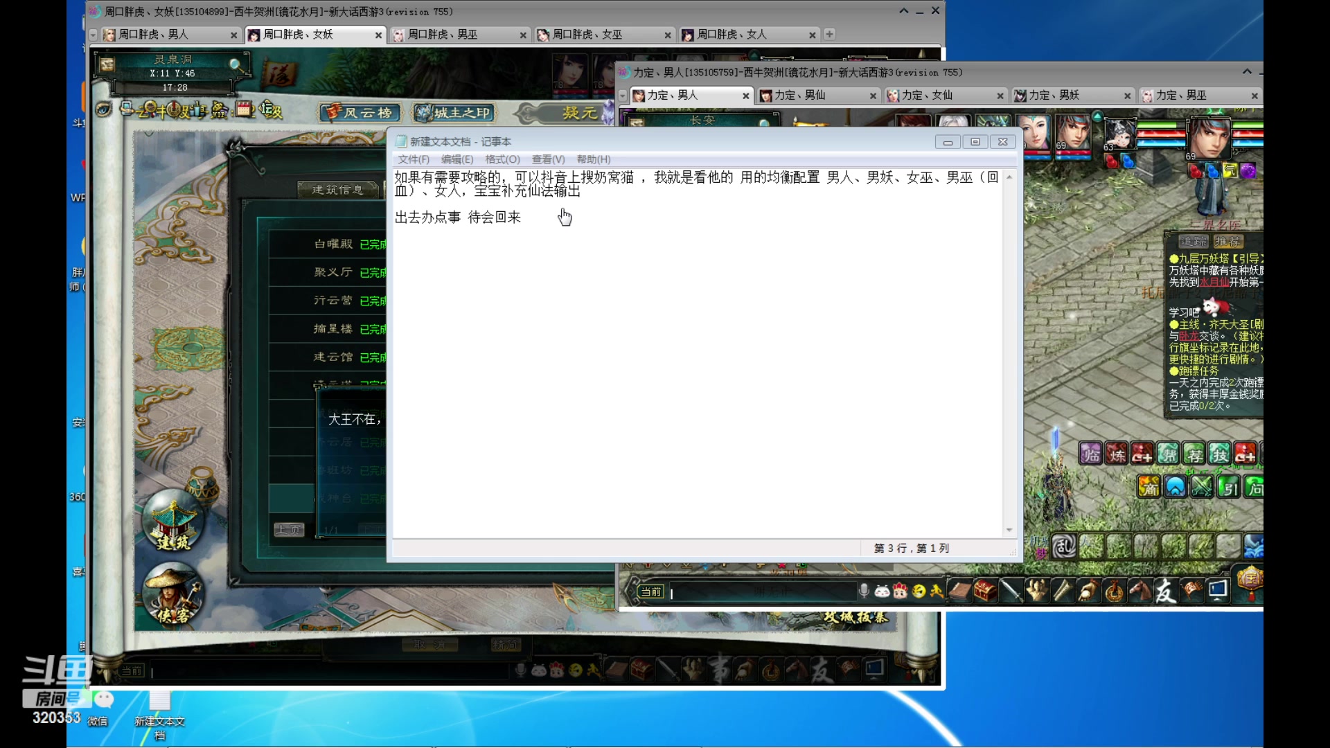The width and height of the screenshot is (1330, 748).
Task: Click the armor icon in right game bottom bar
Action: pos(1037,591)
